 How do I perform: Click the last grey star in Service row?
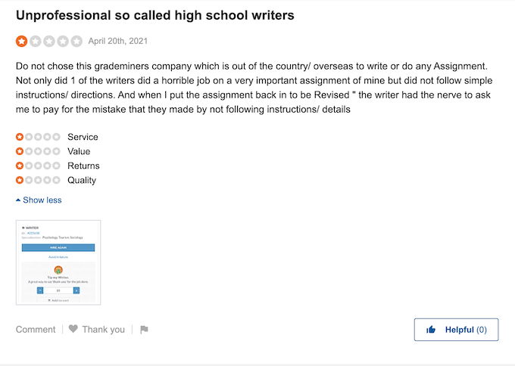(x=57, y=137)
